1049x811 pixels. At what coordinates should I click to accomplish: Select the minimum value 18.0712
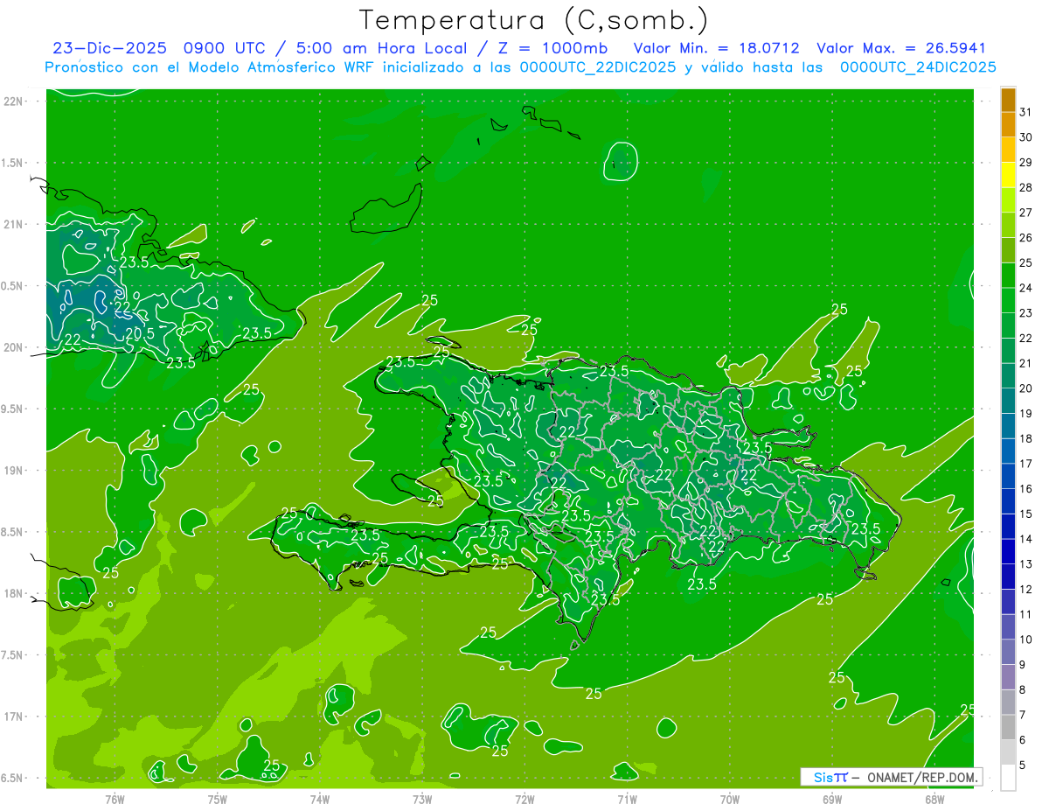pos(768,48)
